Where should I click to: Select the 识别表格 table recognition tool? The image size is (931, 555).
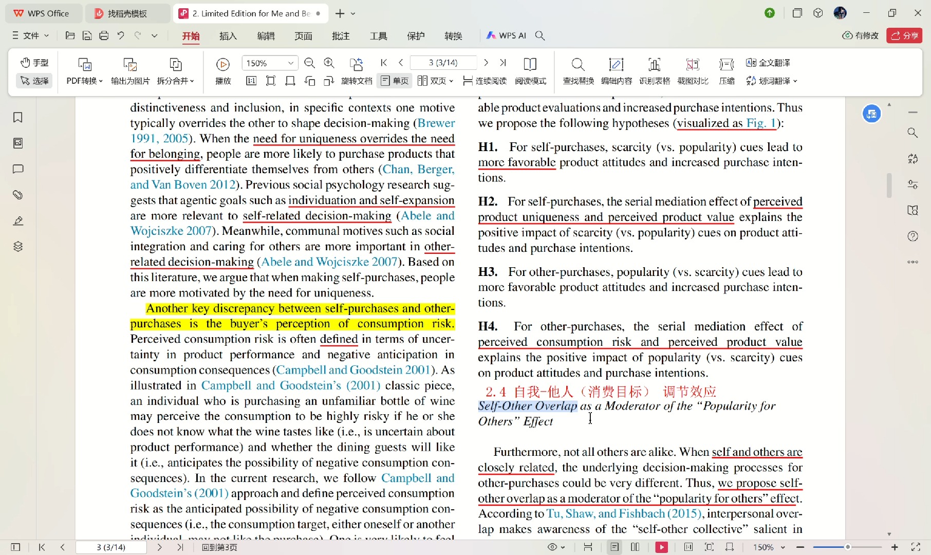654,64
